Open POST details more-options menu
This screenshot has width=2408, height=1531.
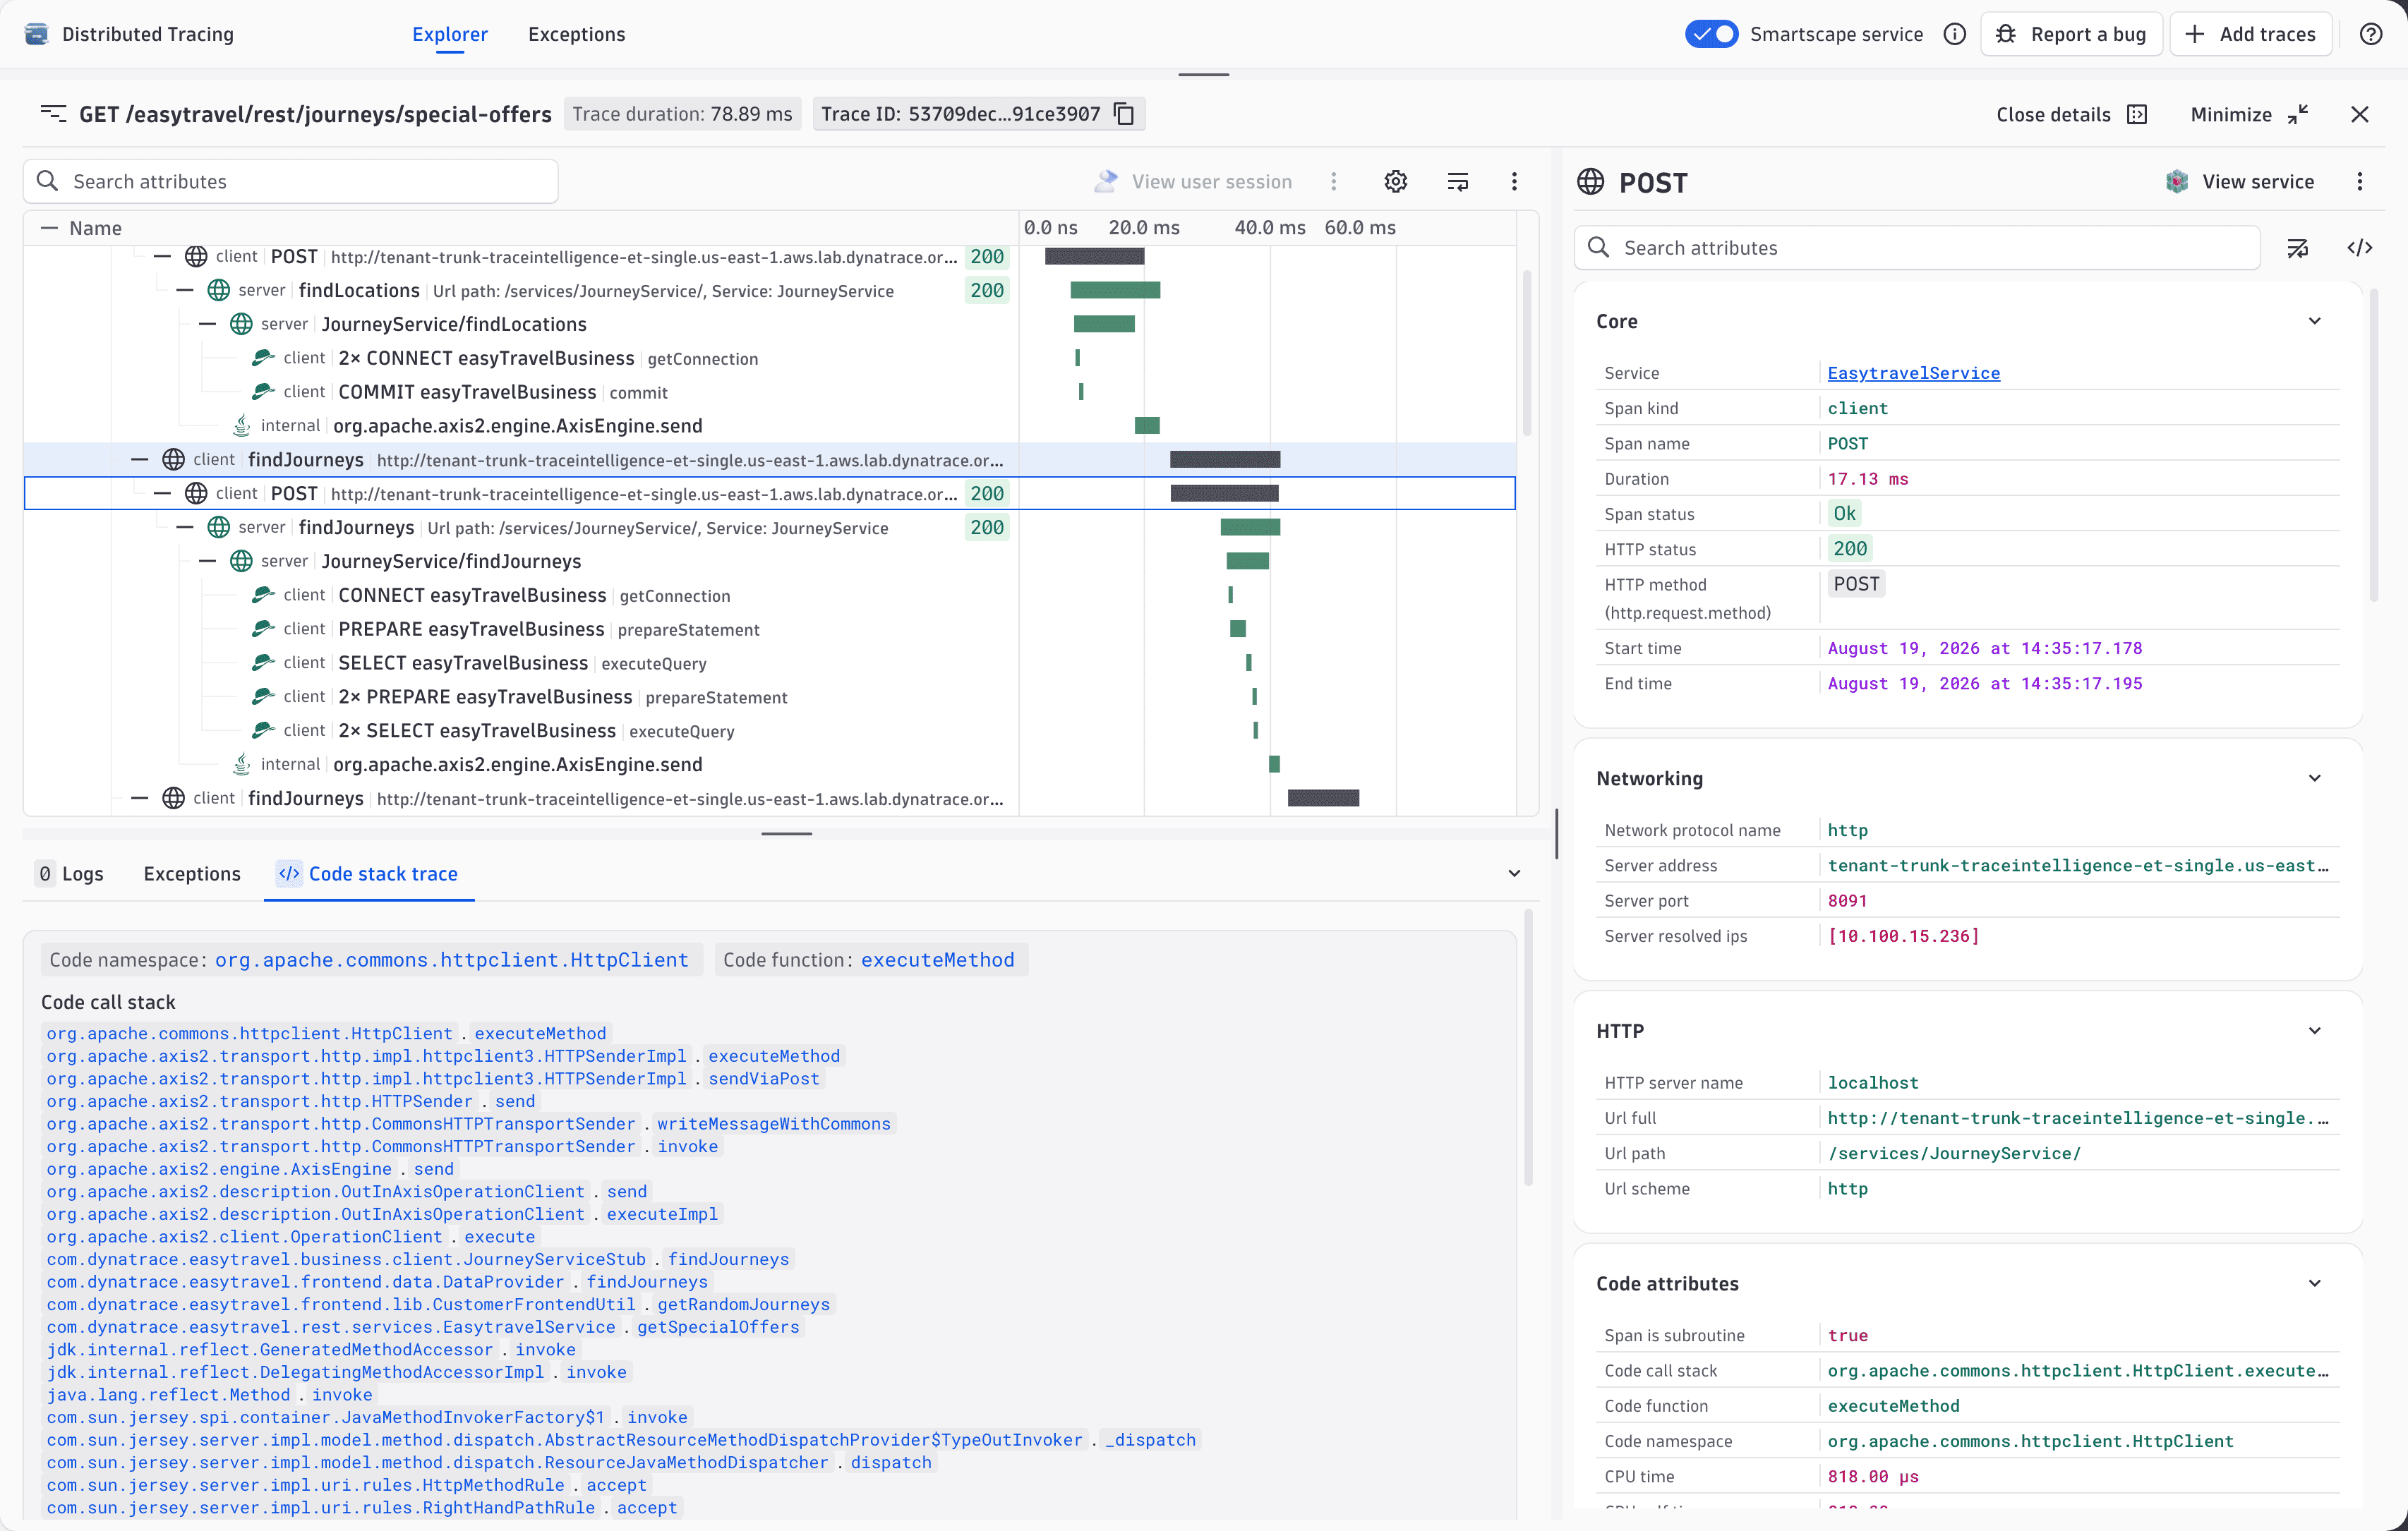point(2359,181)
